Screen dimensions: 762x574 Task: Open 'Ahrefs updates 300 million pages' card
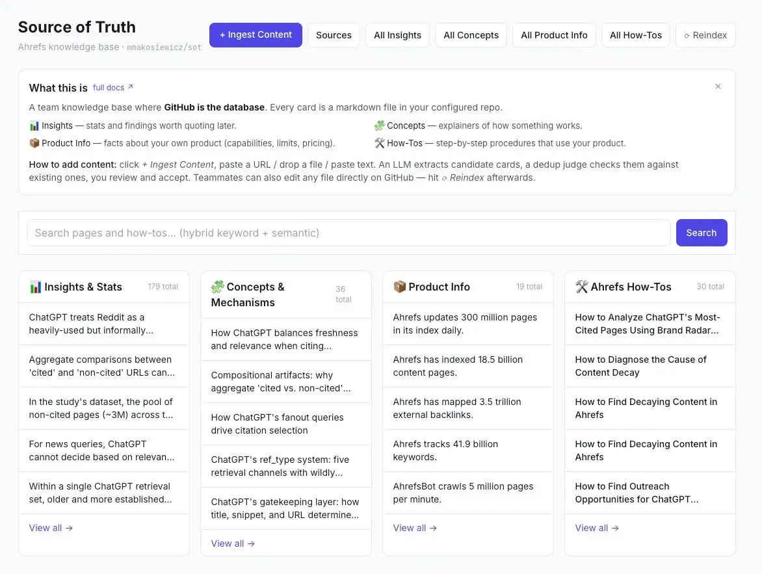[x=468, y=324]
